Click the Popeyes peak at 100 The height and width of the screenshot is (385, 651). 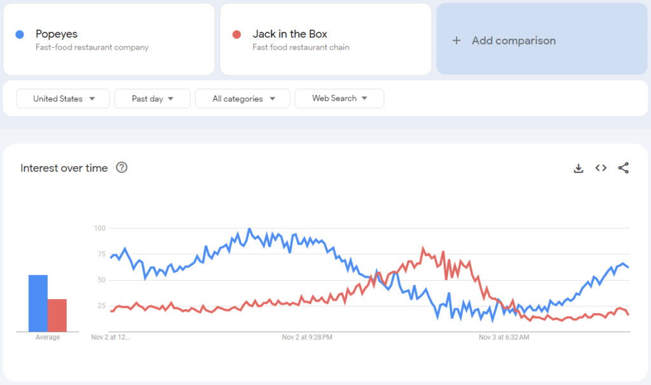click(x=249, y=228)
